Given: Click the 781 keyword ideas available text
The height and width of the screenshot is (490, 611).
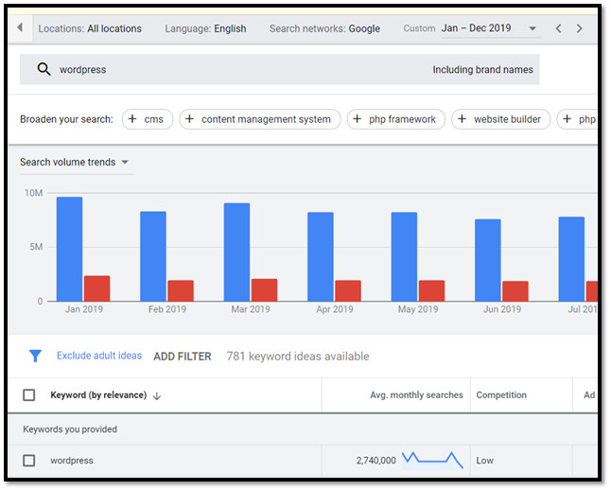Looking at the screenshot, I should [x=298, y=357].
